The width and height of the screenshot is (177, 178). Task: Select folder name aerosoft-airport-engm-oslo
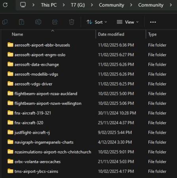click(40, 55)
